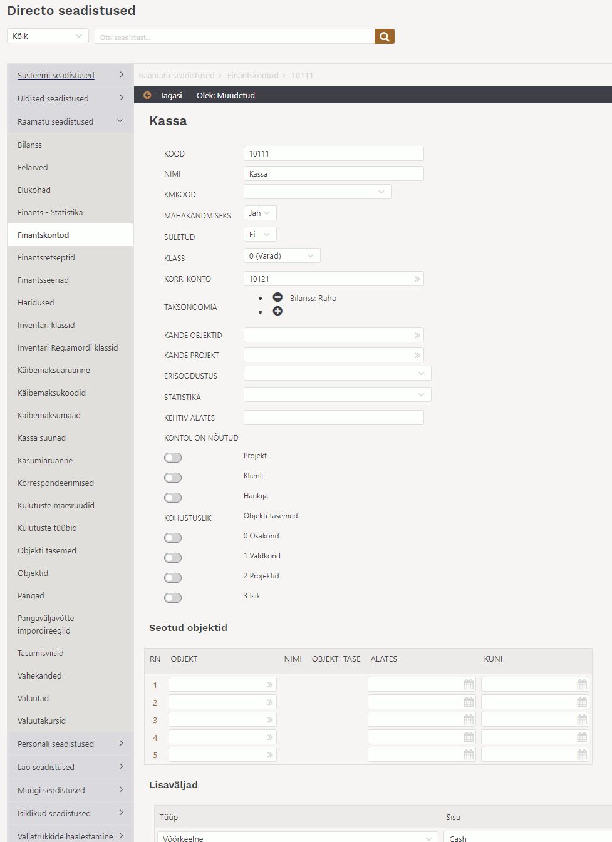Viewport: 612px width, 842px height.
Task: Open Objektid in the sidebar
Action: [70, 573]
